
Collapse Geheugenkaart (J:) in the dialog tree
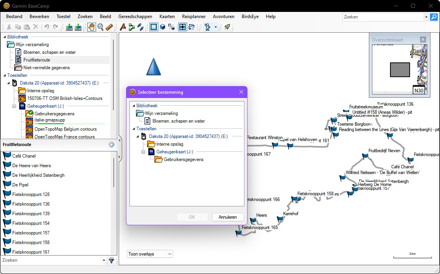[x=144, y=152]
